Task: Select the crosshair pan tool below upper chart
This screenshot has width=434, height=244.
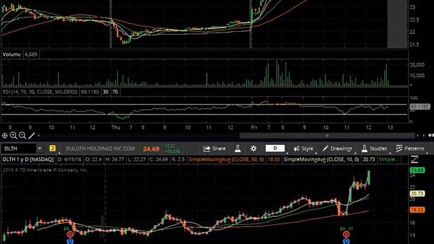Action: [5, 136]
